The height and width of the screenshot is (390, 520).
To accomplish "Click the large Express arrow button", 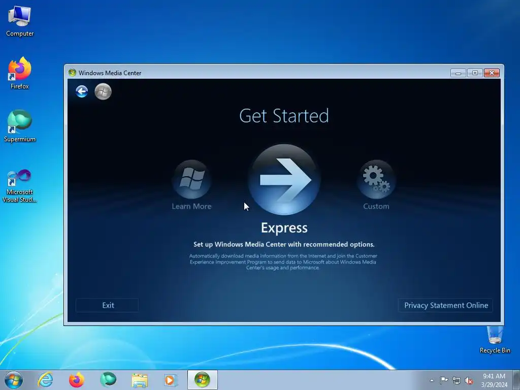I will (x=284, y=179).
